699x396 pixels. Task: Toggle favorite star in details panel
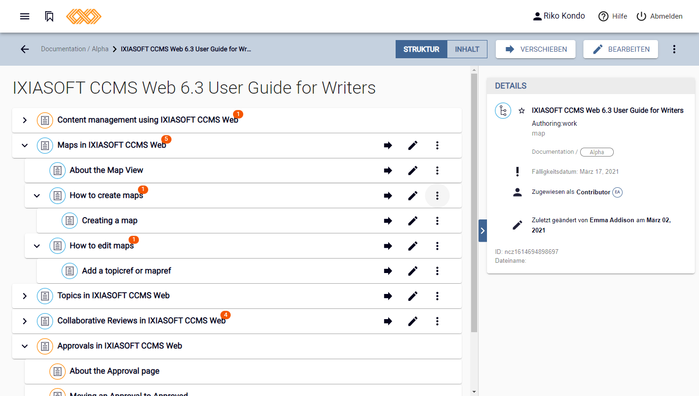click(x=521, y=111)
